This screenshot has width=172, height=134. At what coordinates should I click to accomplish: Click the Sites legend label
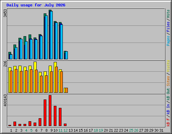[168, 81]
